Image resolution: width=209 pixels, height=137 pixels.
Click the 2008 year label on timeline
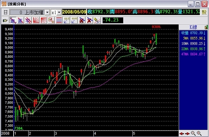5,134
